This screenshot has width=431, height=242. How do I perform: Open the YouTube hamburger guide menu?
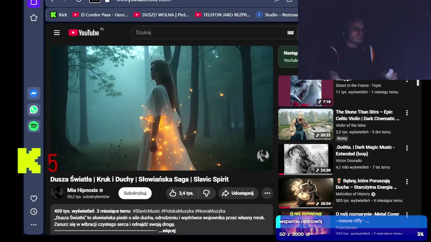pos(57,33)
